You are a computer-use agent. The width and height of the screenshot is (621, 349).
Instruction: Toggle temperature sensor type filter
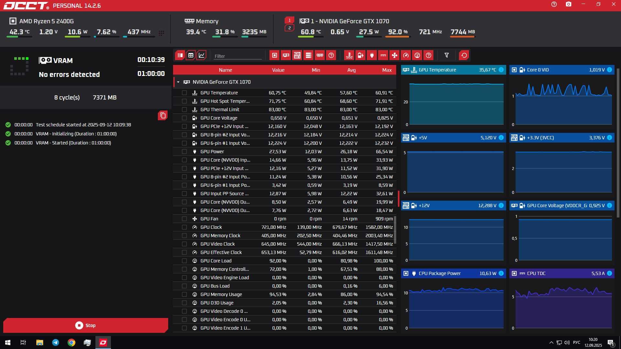coord(349,55)
